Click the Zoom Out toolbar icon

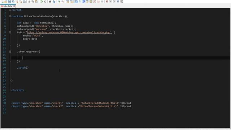coord(62,1)
